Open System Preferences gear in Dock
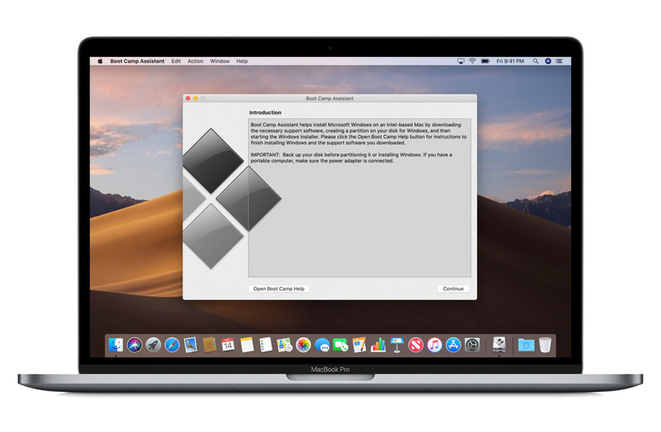Image resolution: width=661 pixels, height=432 pixels. (x=472, y=345)
